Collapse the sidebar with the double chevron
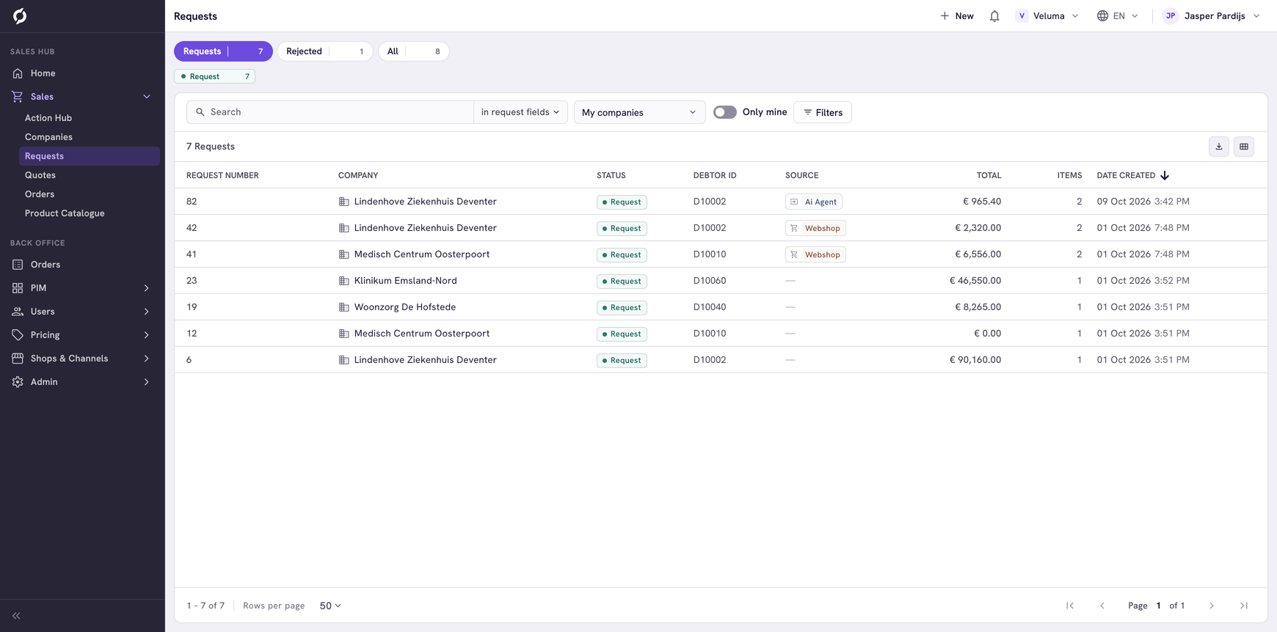1277x632 pixels. coord(16,616)
